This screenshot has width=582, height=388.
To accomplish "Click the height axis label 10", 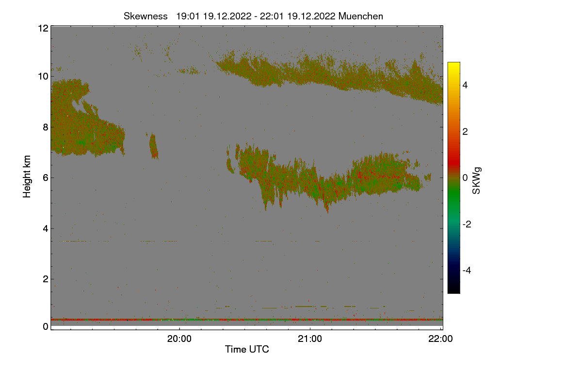I will (43, 76).
